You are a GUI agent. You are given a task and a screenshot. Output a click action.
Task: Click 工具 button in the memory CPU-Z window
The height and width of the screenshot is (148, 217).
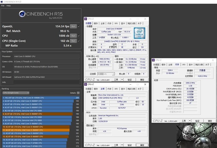(184, 121)
